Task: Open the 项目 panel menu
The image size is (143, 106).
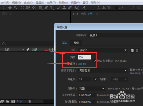Action: [11, 14]
